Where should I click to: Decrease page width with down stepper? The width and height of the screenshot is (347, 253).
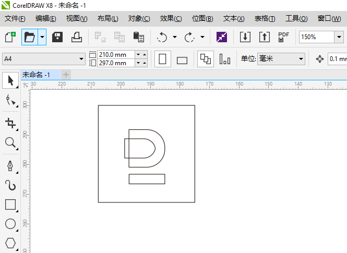[138, 54]
